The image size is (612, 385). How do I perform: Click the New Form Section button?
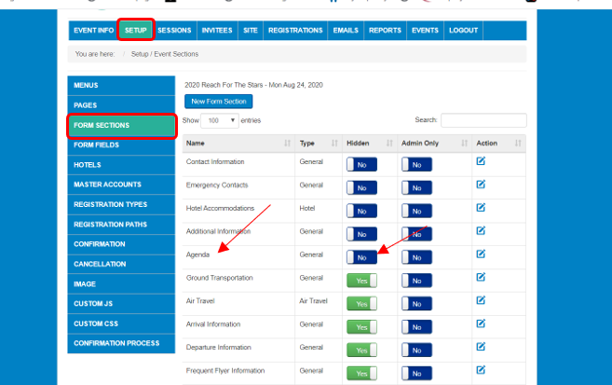tap(219, 101)
